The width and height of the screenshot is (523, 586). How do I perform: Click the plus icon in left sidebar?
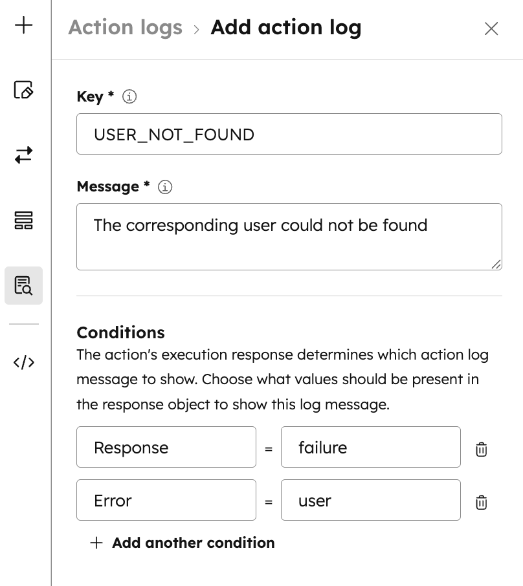[24, 26]
